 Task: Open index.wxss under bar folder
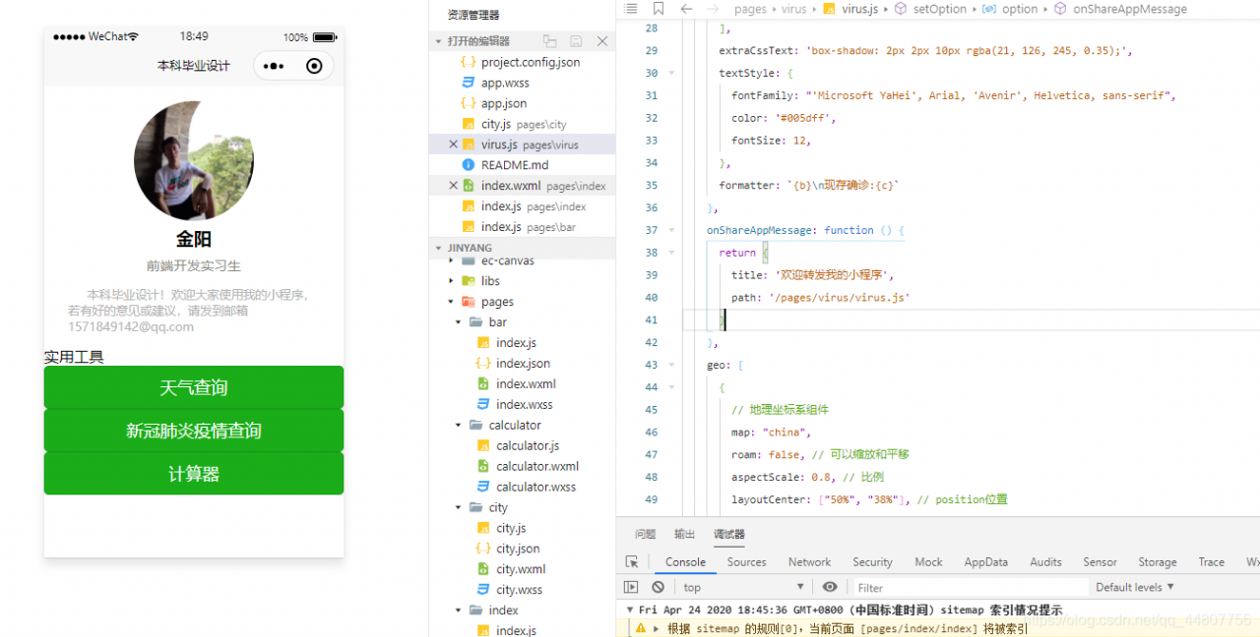[x=524, y=405]
